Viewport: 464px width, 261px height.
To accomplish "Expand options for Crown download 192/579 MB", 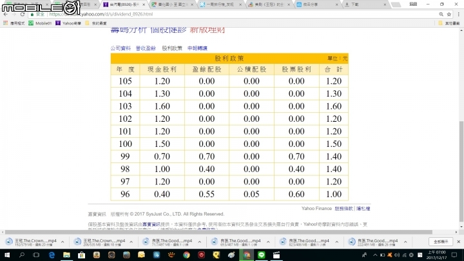I will pyautogui.click(x=63, y=242).
